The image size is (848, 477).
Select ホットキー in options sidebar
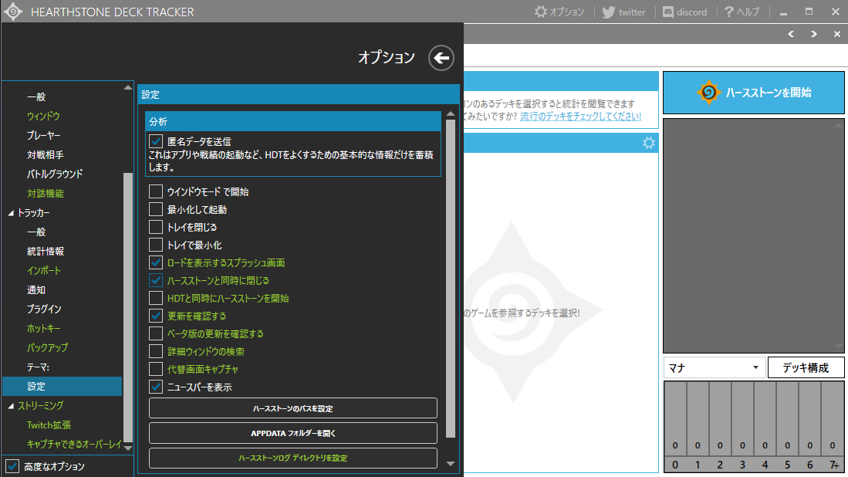[x=43, y=328]
